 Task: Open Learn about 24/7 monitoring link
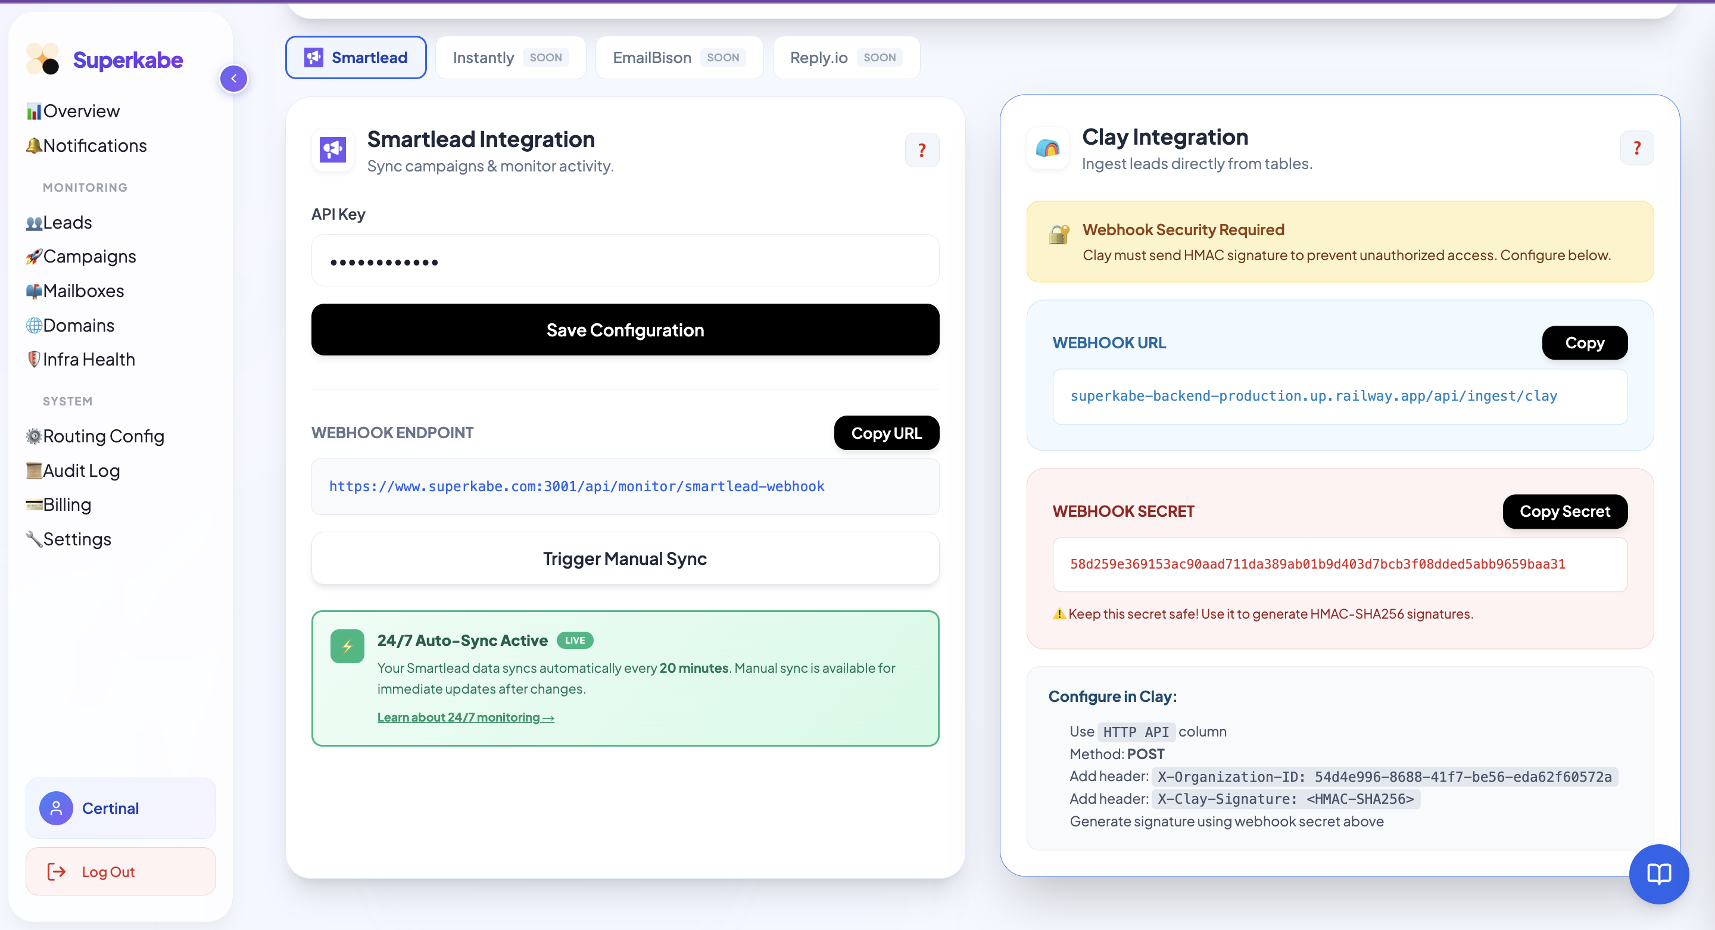pos(465,717)
